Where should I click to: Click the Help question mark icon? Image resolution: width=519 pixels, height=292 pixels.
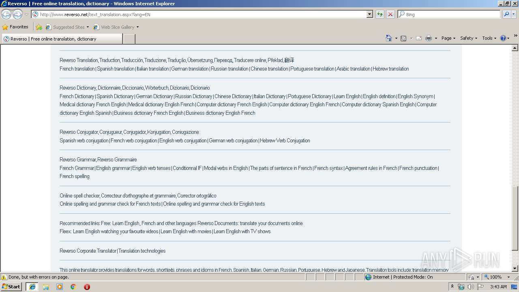coord(503,38)
